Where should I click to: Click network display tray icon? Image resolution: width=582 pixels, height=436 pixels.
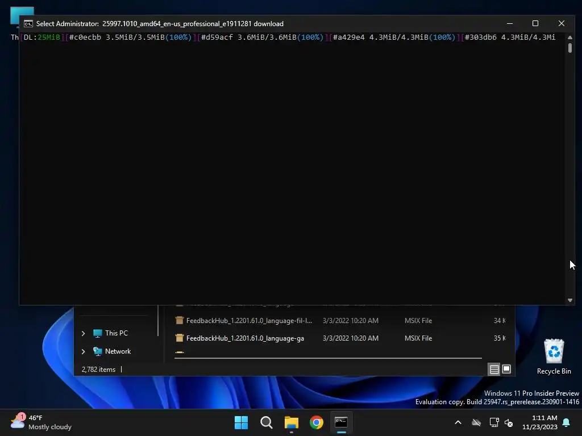point(494,422)
